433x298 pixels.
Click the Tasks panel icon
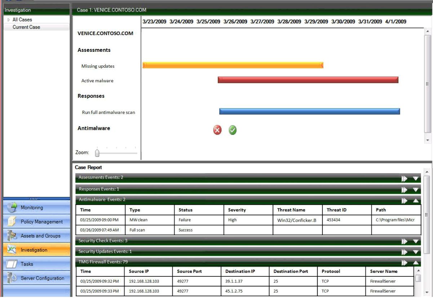tap(12, 264)
